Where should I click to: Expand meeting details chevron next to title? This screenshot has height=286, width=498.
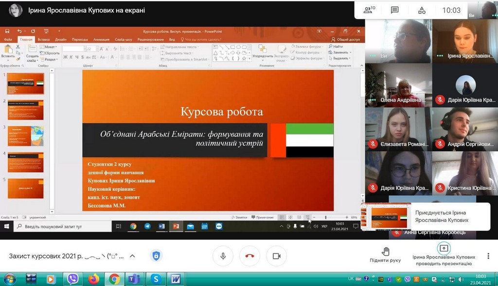pyautogui.click(x=132, y=256)
